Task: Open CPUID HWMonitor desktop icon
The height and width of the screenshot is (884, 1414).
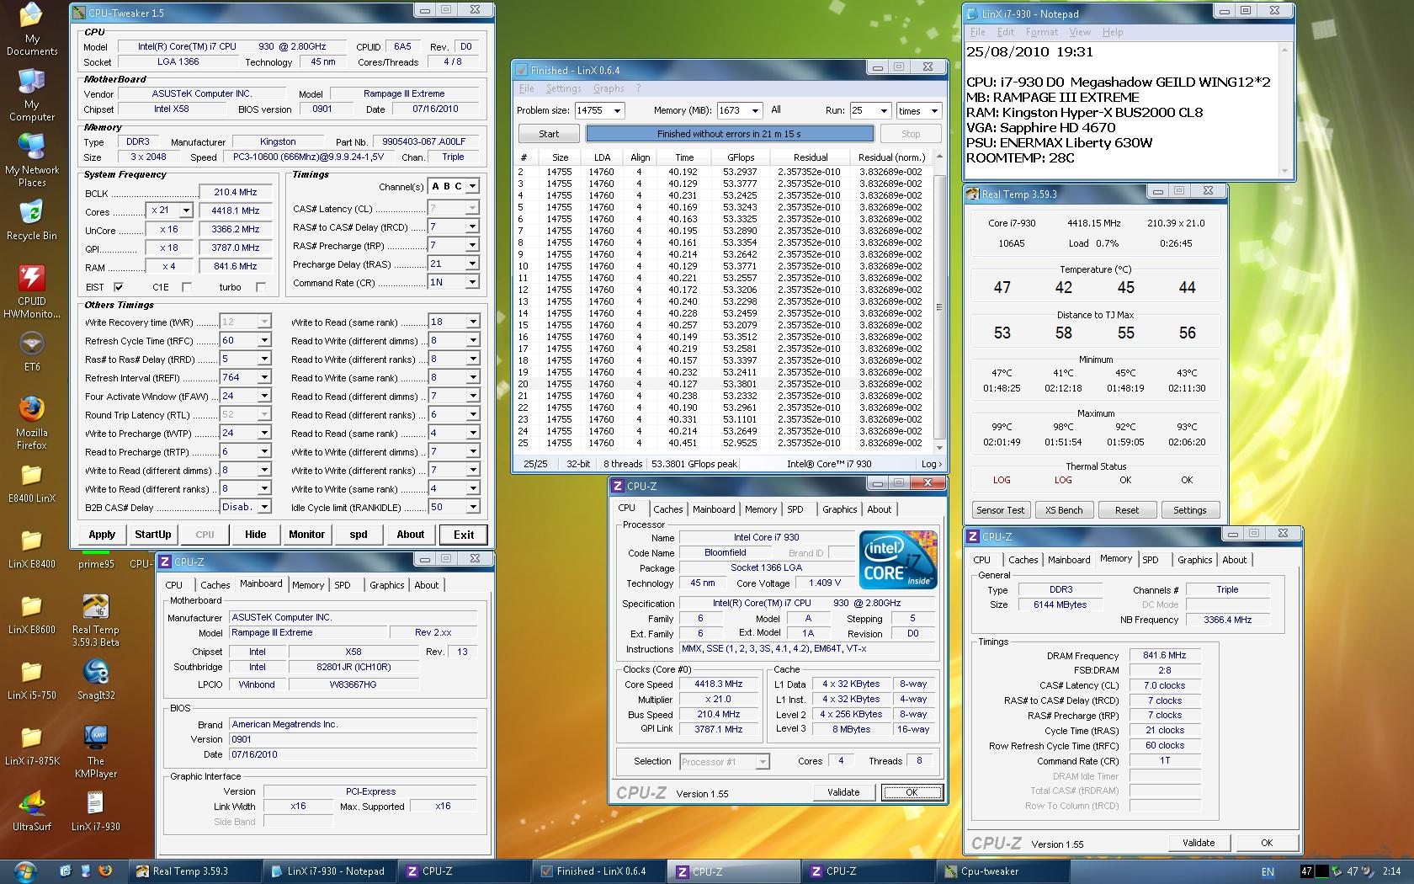Action: [32, 279]
